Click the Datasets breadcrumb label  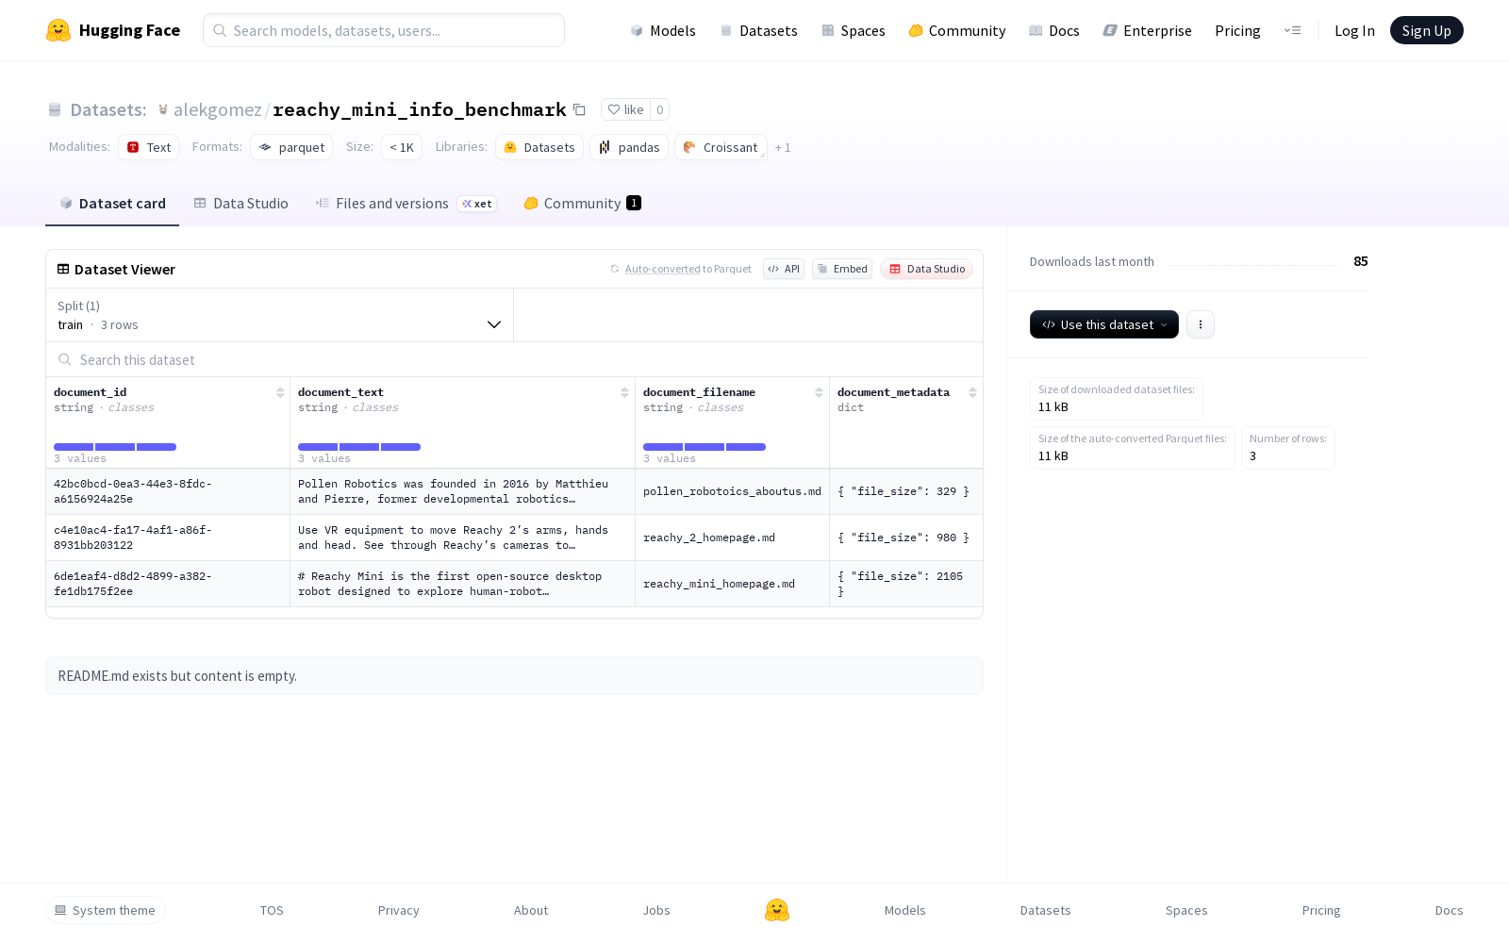[108, 109]
